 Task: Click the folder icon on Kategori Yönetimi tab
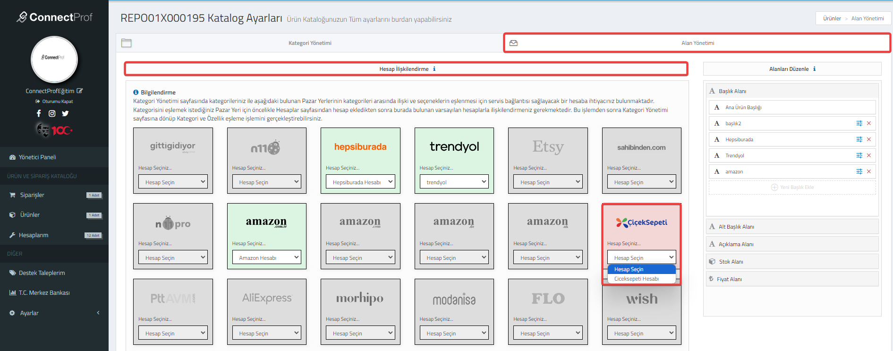126,43
